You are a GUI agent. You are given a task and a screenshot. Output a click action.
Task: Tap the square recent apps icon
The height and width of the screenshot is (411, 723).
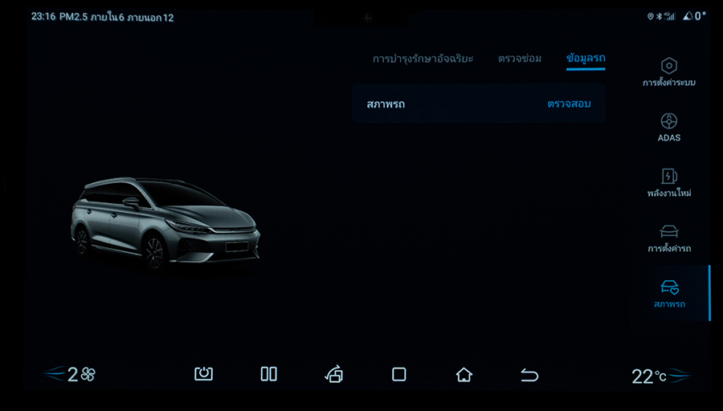398,374
